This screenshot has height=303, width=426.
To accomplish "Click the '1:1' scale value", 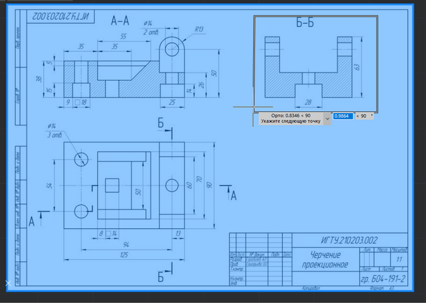I will click(399, 259).
